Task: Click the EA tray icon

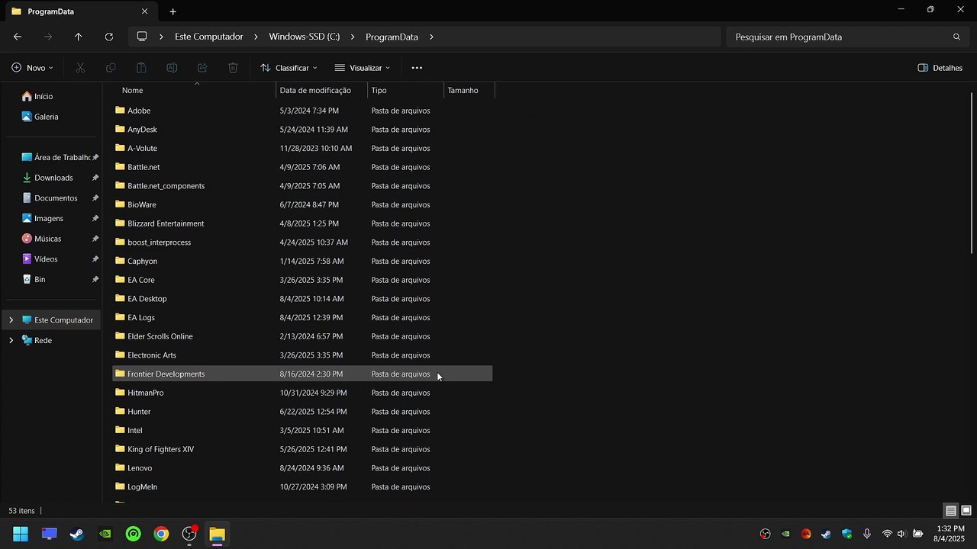Action: point(806,534)
